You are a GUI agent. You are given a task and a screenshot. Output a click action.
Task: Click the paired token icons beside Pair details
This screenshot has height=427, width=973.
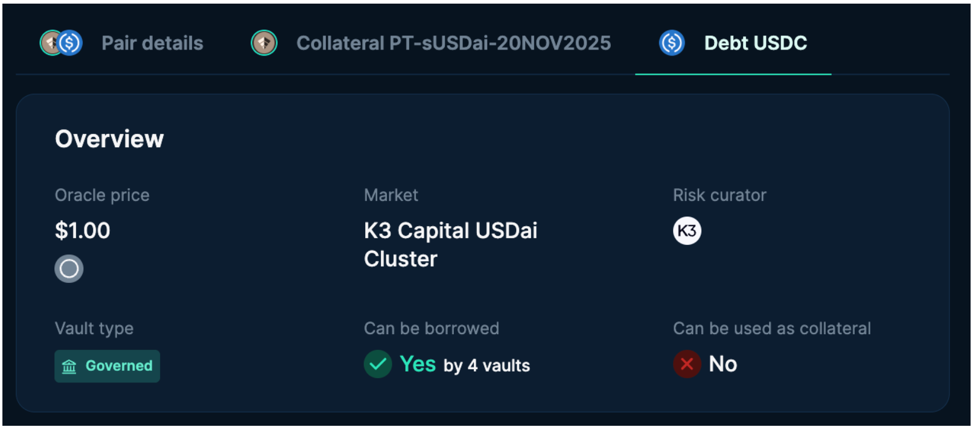pos(61,43)
